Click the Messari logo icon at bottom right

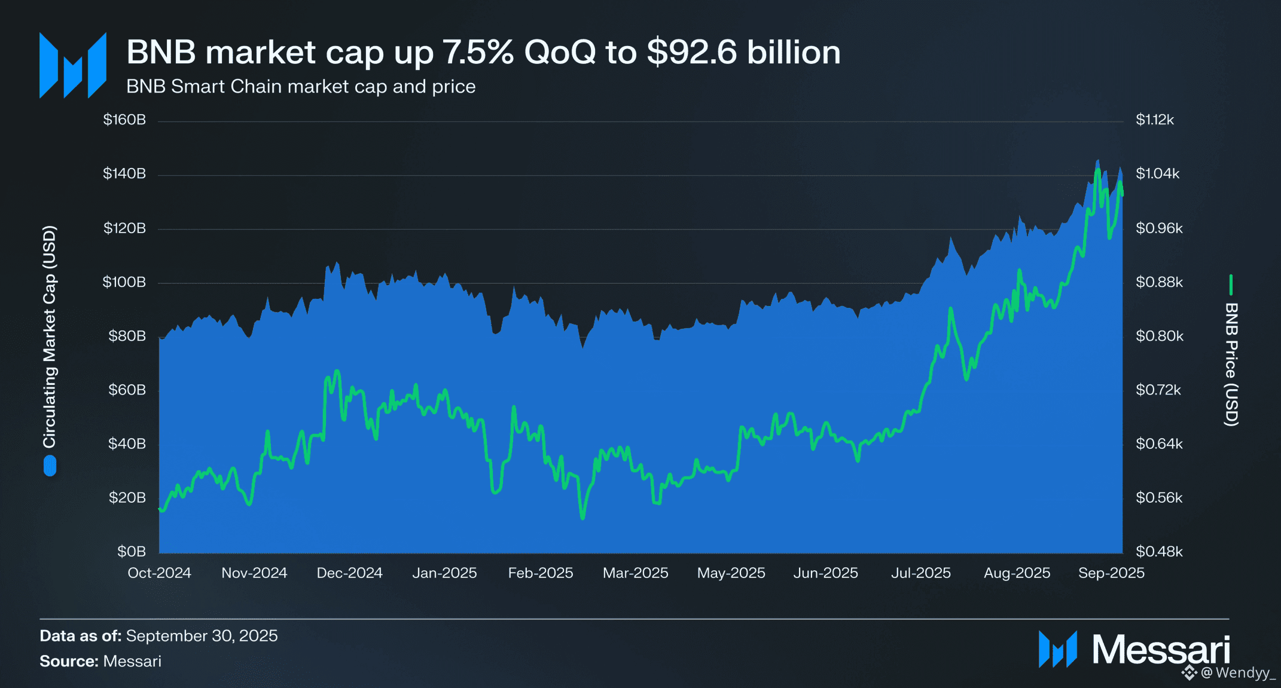click(x=1057, y=649)
